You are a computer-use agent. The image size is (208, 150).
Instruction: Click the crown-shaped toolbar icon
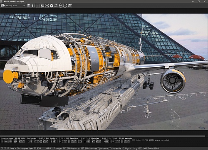click(x=69, y=6)
